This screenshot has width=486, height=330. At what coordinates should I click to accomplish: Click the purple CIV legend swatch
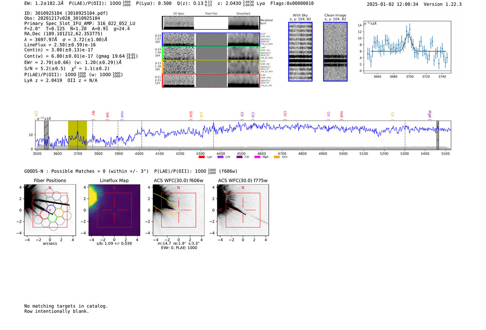click(x=220, y=157)
